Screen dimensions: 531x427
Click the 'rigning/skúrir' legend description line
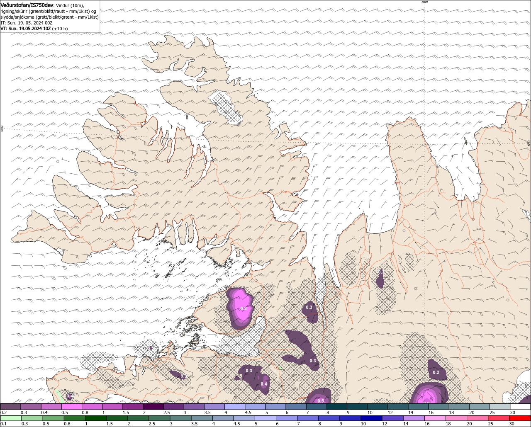tap(49, 11)
